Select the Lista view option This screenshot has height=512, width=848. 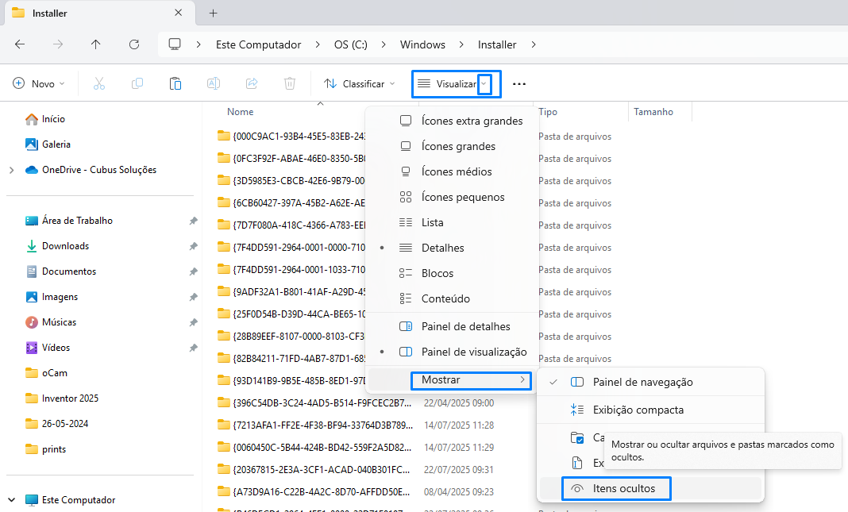point(432,222)
